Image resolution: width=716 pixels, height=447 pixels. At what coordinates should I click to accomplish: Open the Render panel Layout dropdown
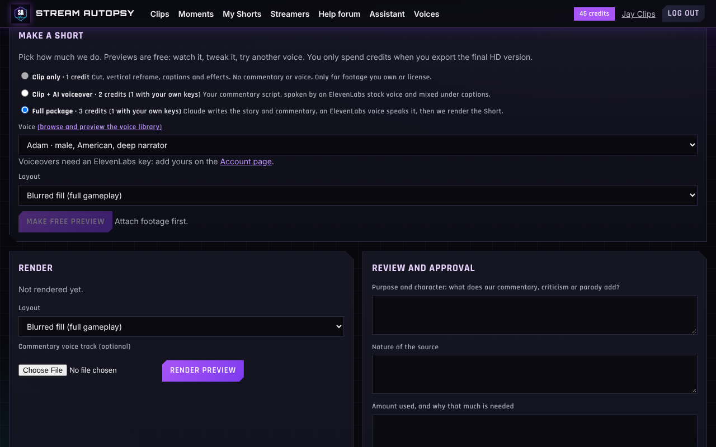pos(181,327)
